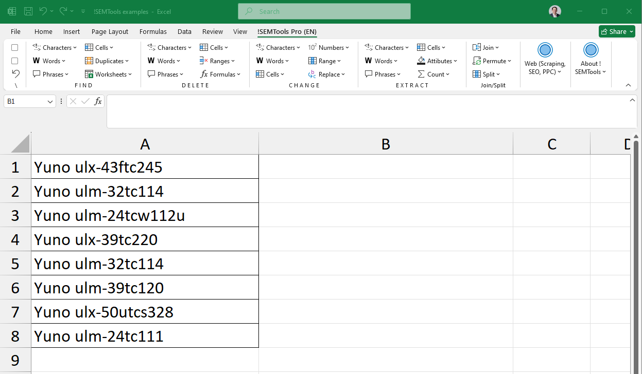Launch Web (Scraping, SEO, PPC) tools
The height and width of the screenshot is (374, 642).
(545, 58)
